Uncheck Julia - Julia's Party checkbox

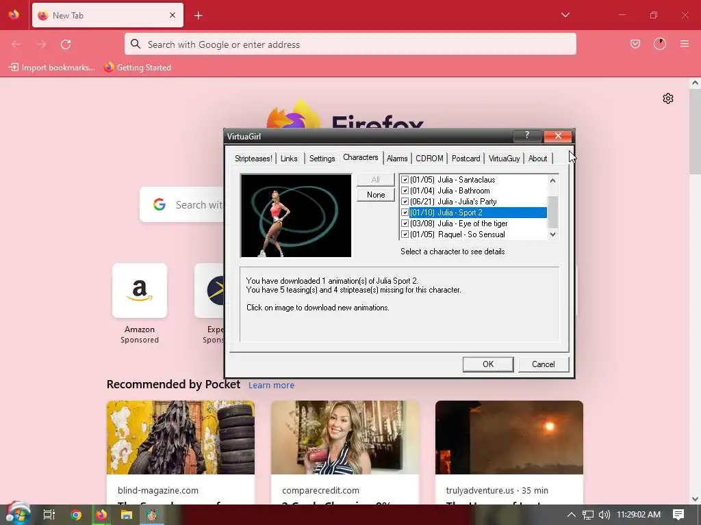tap(405, 202)
